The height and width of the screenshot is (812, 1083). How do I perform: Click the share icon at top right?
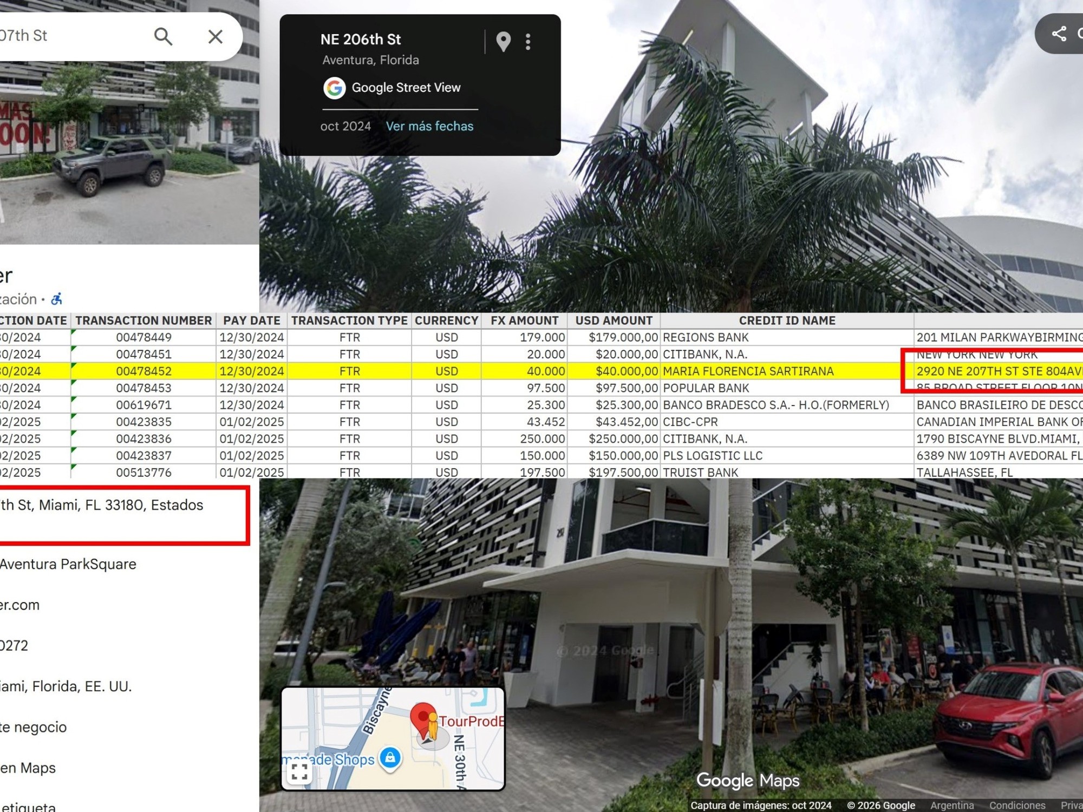(x=1059, y=34)
